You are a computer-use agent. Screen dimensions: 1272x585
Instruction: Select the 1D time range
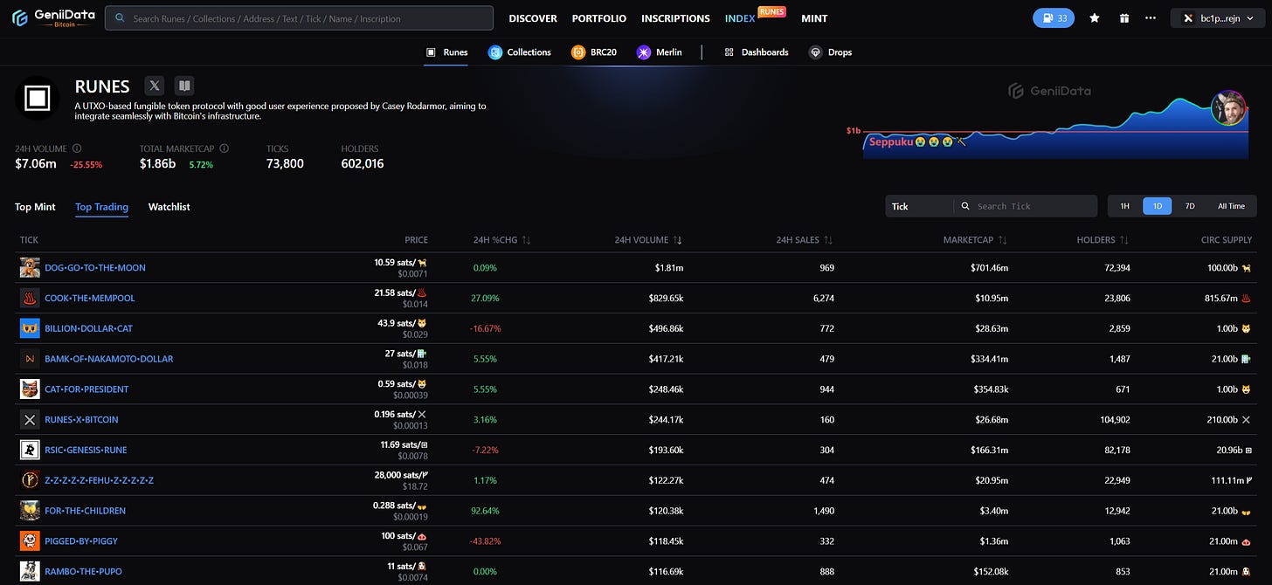[x=1158, y=206]
